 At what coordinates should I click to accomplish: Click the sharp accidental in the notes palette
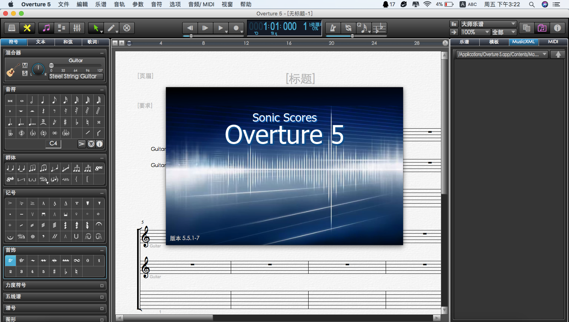[65, 122]
